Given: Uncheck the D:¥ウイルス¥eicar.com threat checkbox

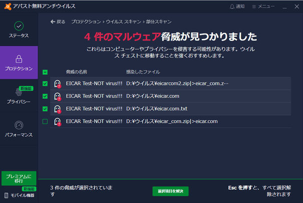Looking at the screenshot, I should [45, 96].
